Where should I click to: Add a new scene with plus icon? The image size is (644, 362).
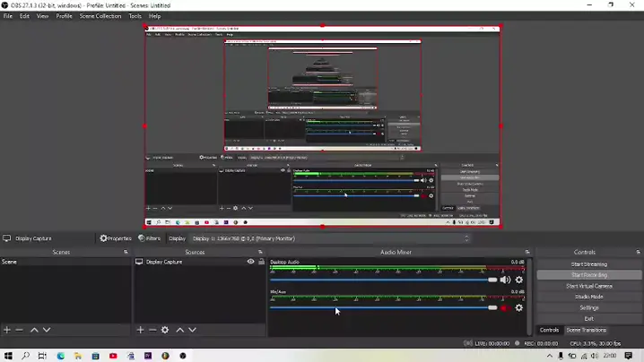tap(7, 330)
